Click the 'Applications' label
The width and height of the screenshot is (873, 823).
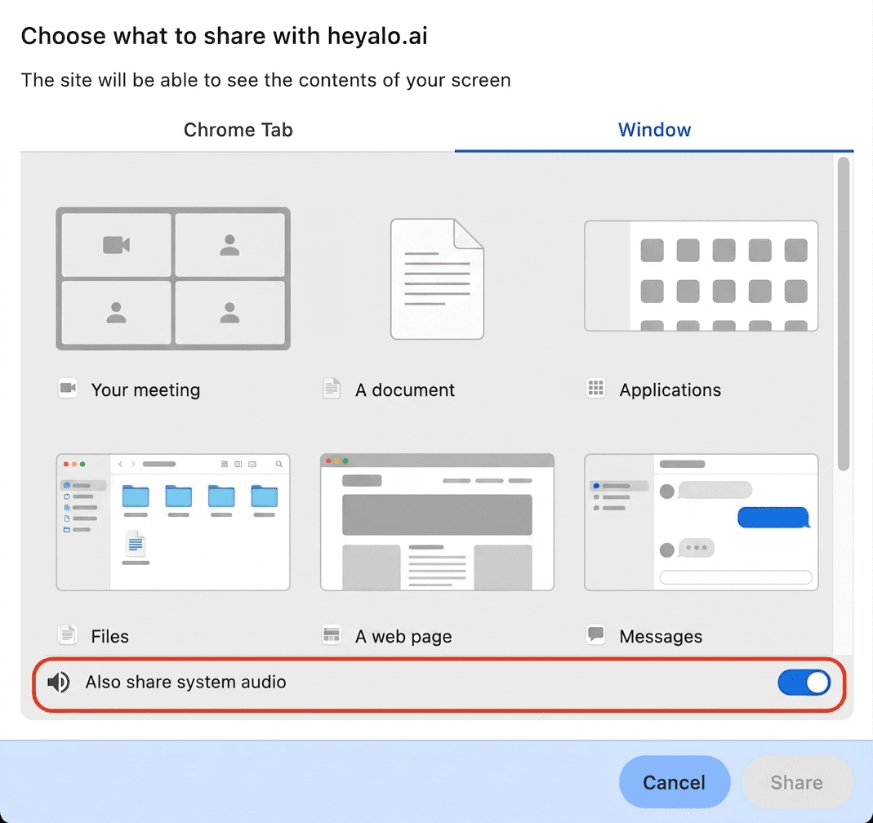tap(670, 390)
